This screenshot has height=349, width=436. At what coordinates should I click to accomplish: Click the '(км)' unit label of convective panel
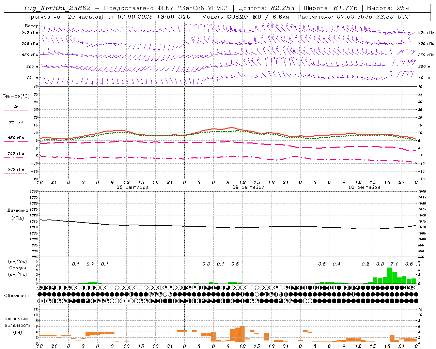[x=17, y=332]
